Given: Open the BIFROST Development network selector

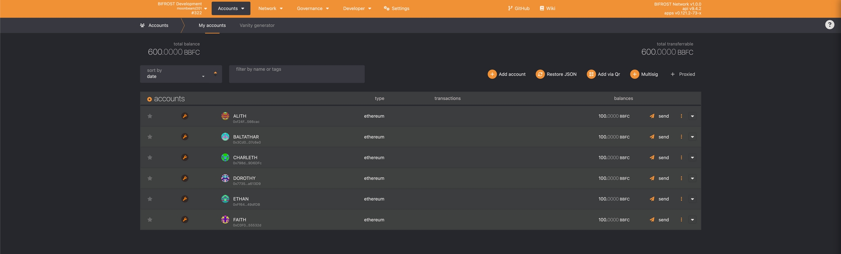Looking at the screenshot, I should [x=182, y=8].
